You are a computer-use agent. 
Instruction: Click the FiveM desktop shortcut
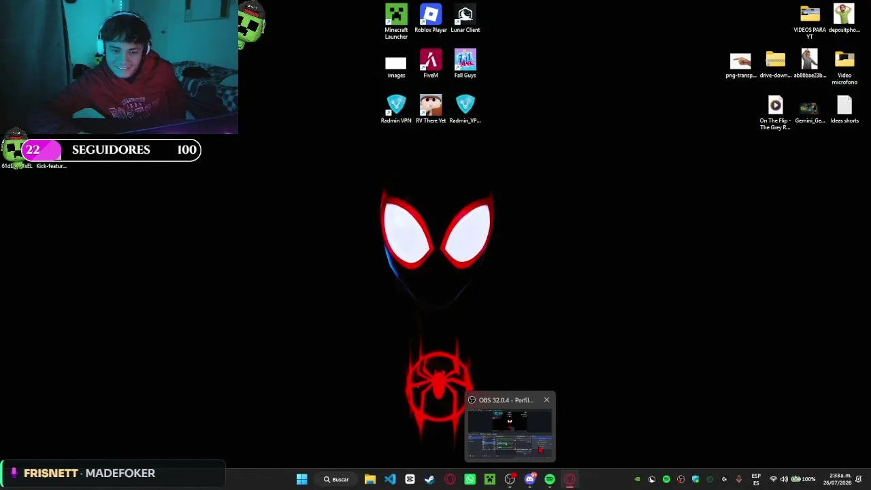click(x=431, y=64)
